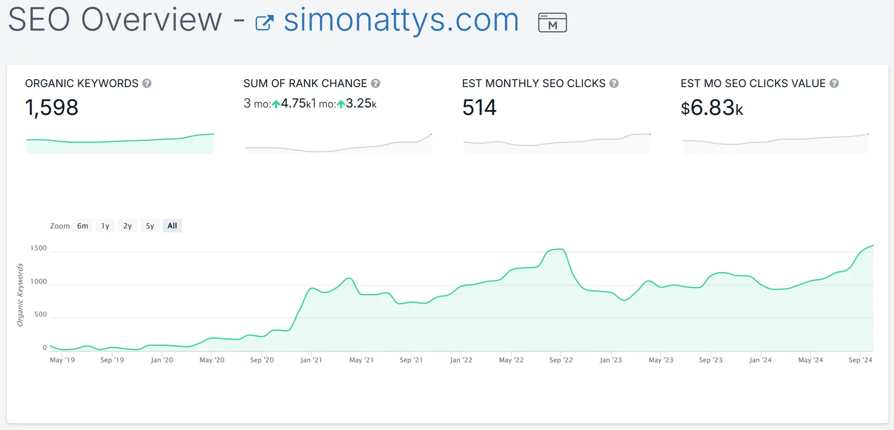This screenshot has width=894, height=430.
Task: Open help icon next to Sum of Rank Change
Action: tap(376, 84)
